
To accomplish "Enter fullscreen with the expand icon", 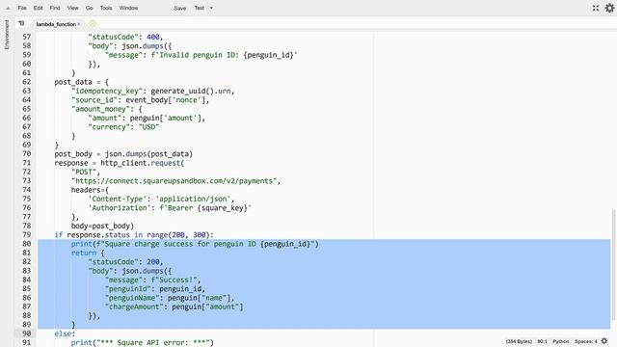I will [x=596, y=8].
